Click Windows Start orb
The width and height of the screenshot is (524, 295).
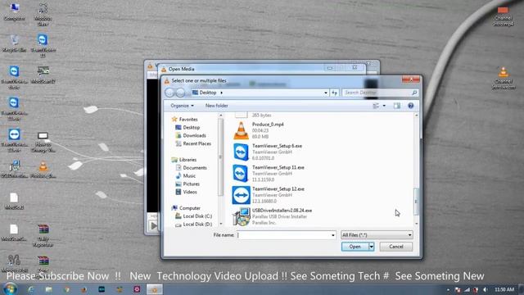coord(10,289)
